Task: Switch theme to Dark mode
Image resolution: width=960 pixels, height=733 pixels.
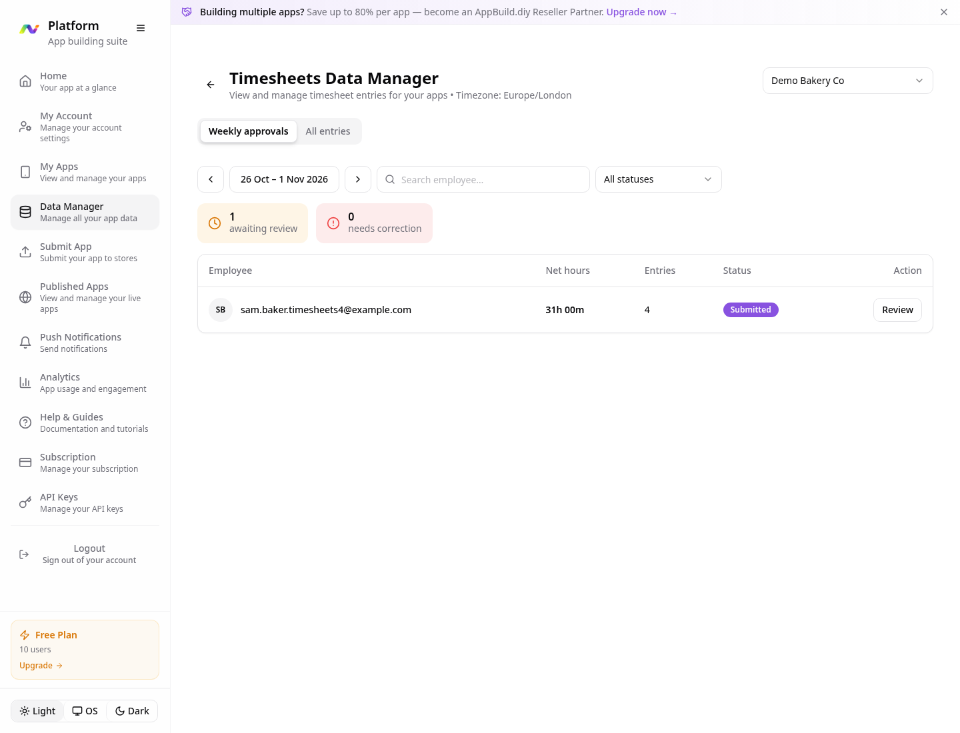Action: click(132, 711)
